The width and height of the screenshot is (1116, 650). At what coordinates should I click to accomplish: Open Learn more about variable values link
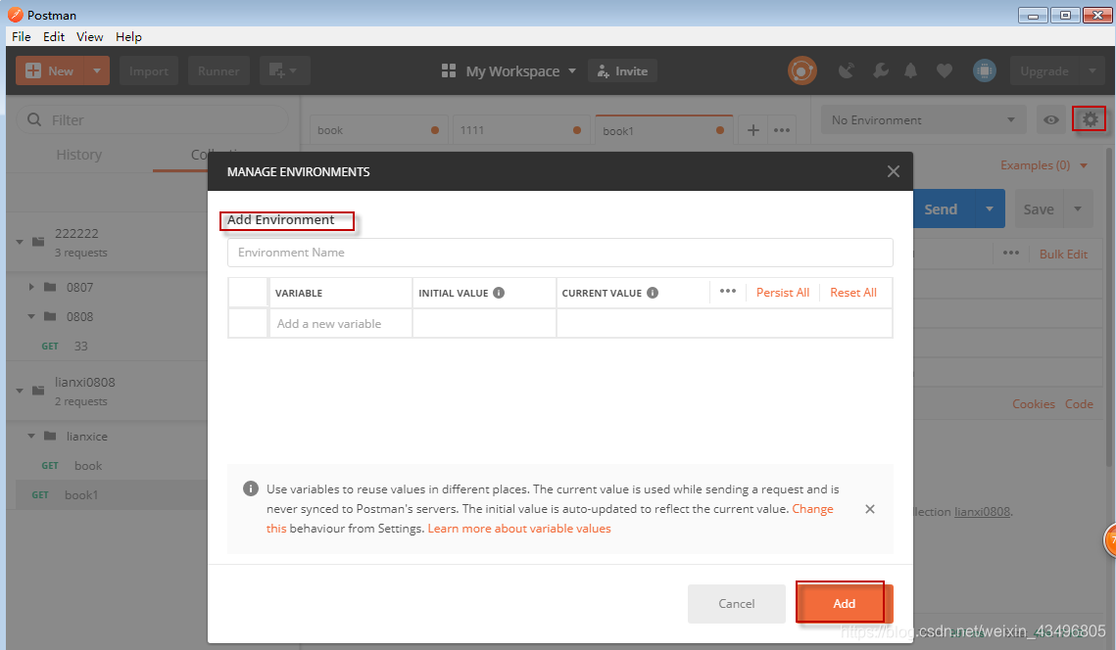point(519,529)
